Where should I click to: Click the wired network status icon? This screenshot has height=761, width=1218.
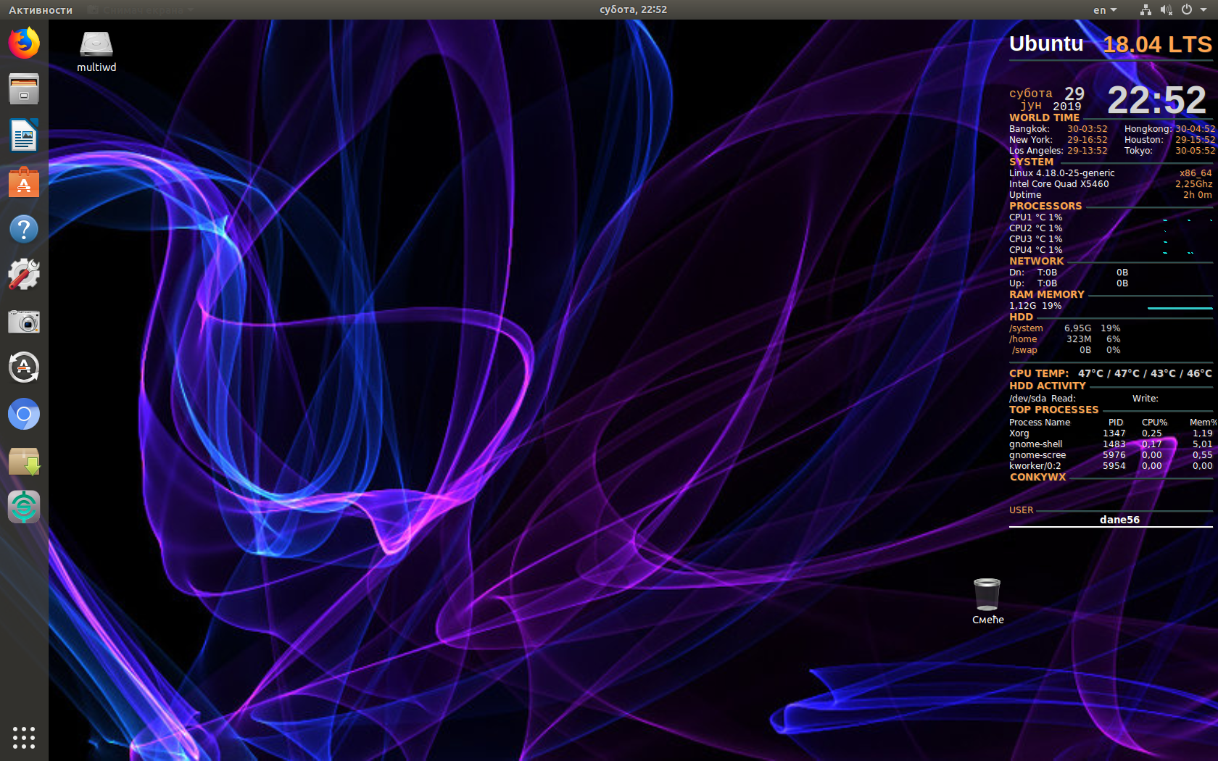[x=1145, y=9]
